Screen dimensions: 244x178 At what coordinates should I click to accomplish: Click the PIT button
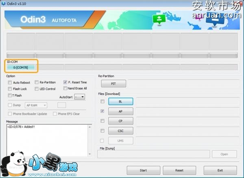click(113, 84)
